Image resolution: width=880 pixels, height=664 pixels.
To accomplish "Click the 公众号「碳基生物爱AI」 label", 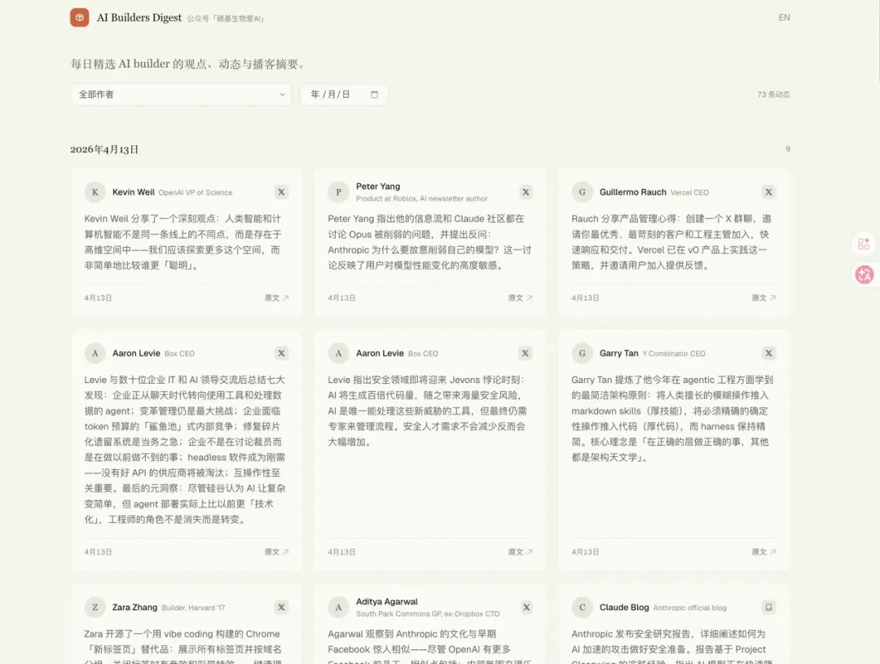I will tap(226, 19).
